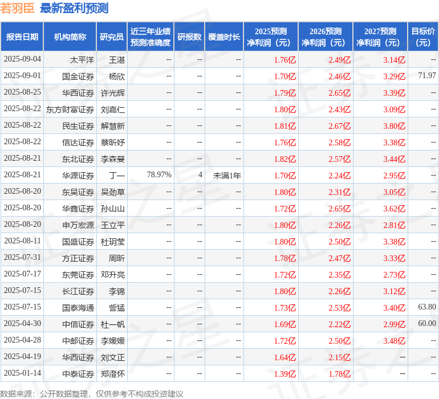Select 民生证券 2027 forecast 3.80亿
This screenshot has width=439, height=399.
tap(394, 126)
